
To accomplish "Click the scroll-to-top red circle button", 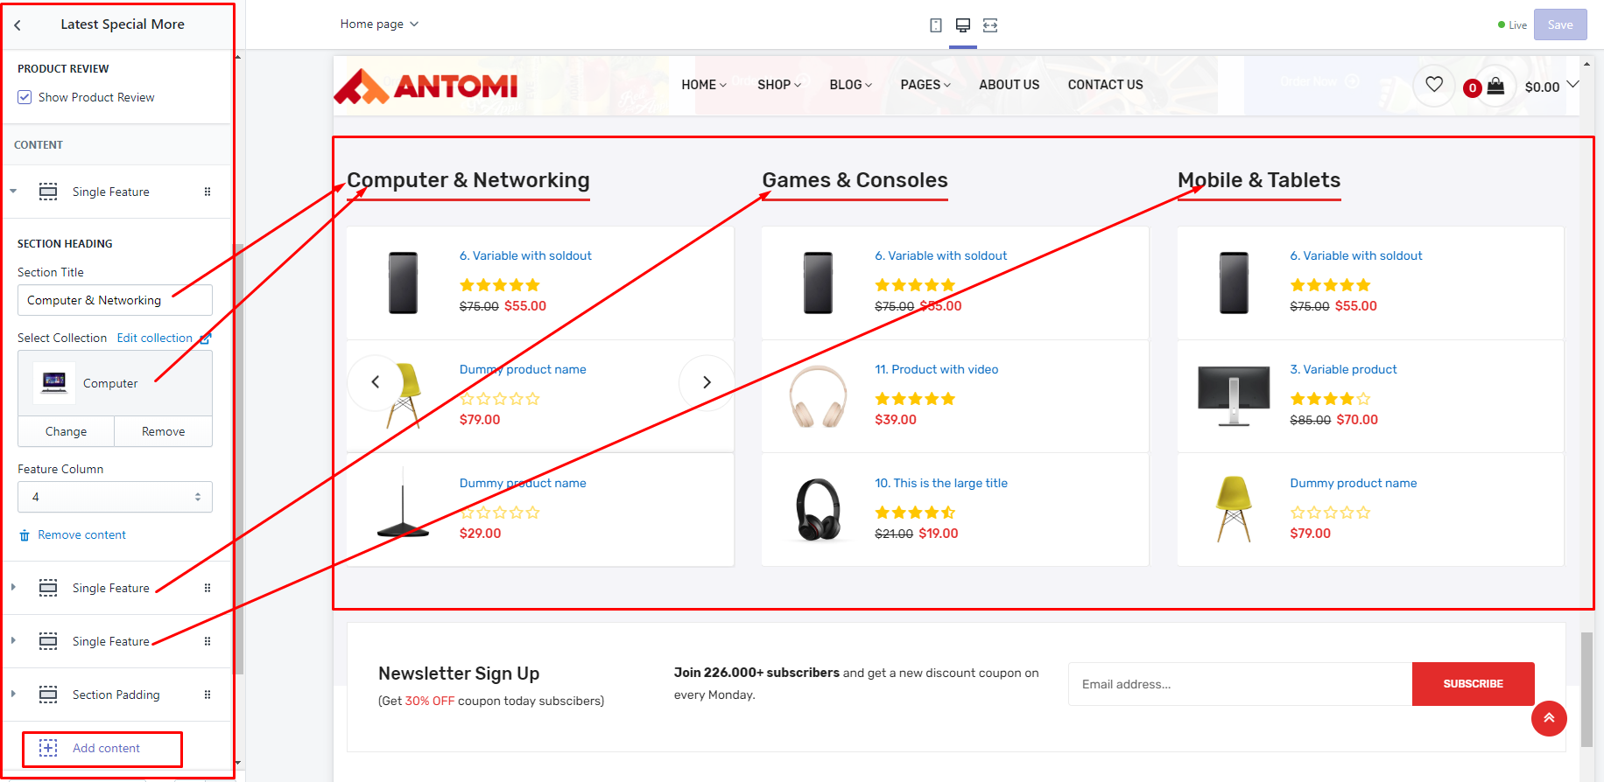I will click(x=1549, y=718).
